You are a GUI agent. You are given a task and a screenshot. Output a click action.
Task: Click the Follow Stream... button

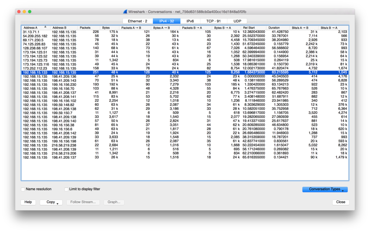pyautogui.click(x=83, y=202)
